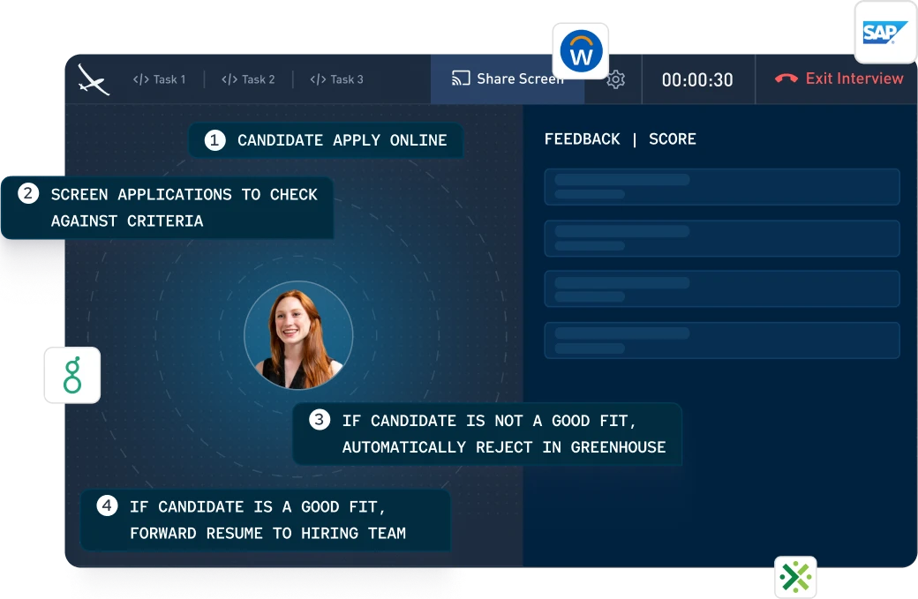This screenshot has height=599, width=918.
Task: Click the green Greenhouse logo icon
Action: (72, 375)
